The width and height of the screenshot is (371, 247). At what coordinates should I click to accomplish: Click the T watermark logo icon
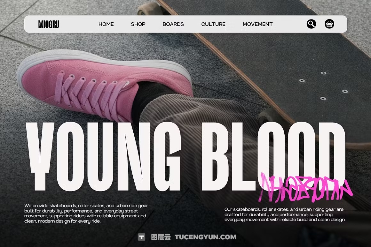pos(141,237)
